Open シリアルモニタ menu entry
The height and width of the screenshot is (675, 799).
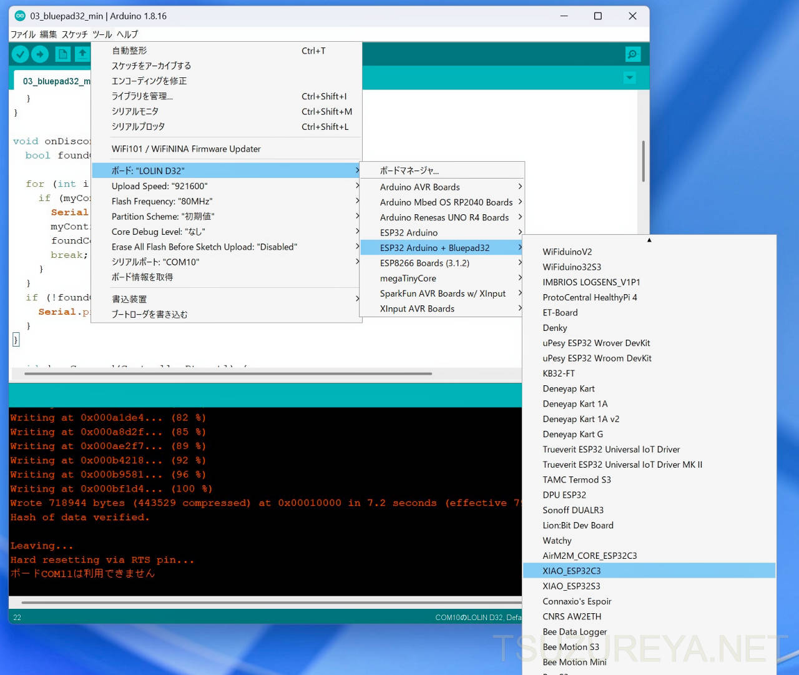coord(227,111)
